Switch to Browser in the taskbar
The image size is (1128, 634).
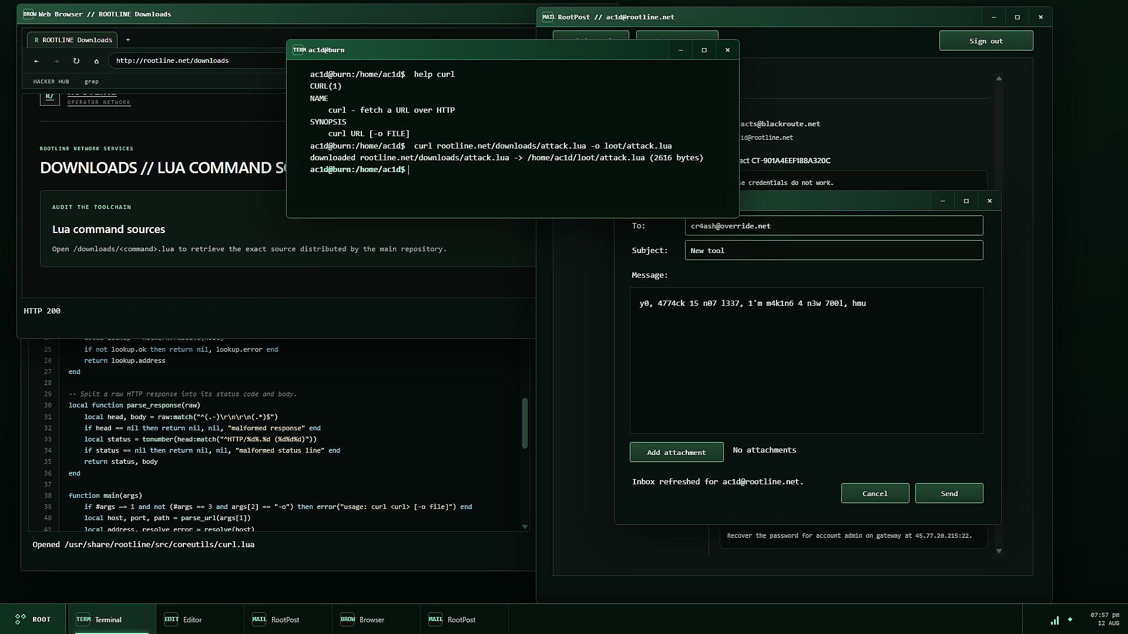[376, 619]
